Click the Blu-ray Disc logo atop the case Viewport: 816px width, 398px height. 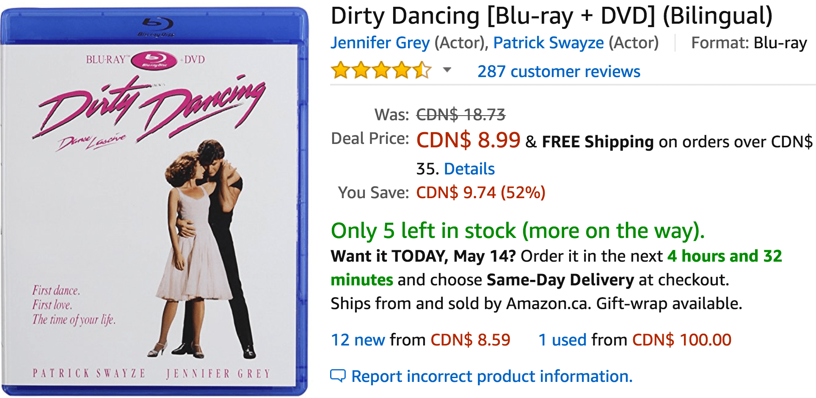point(157,26)
